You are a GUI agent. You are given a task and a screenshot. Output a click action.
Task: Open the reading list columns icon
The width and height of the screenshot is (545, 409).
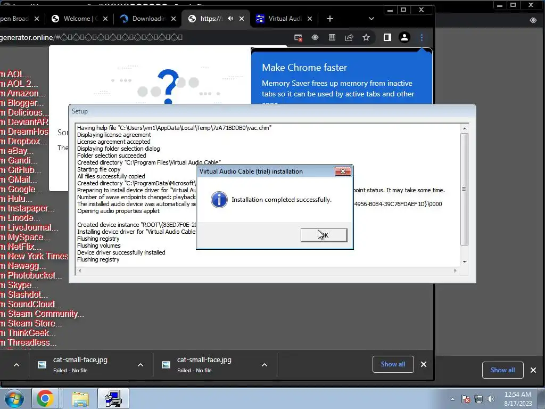(332, 38)
